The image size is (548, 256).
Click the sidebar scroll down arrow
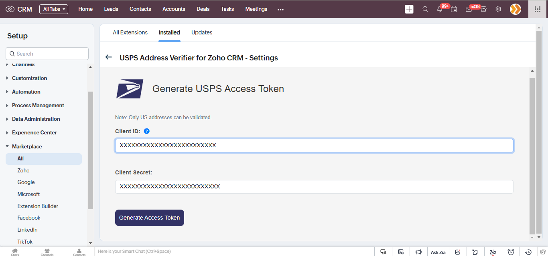point(90,243)
